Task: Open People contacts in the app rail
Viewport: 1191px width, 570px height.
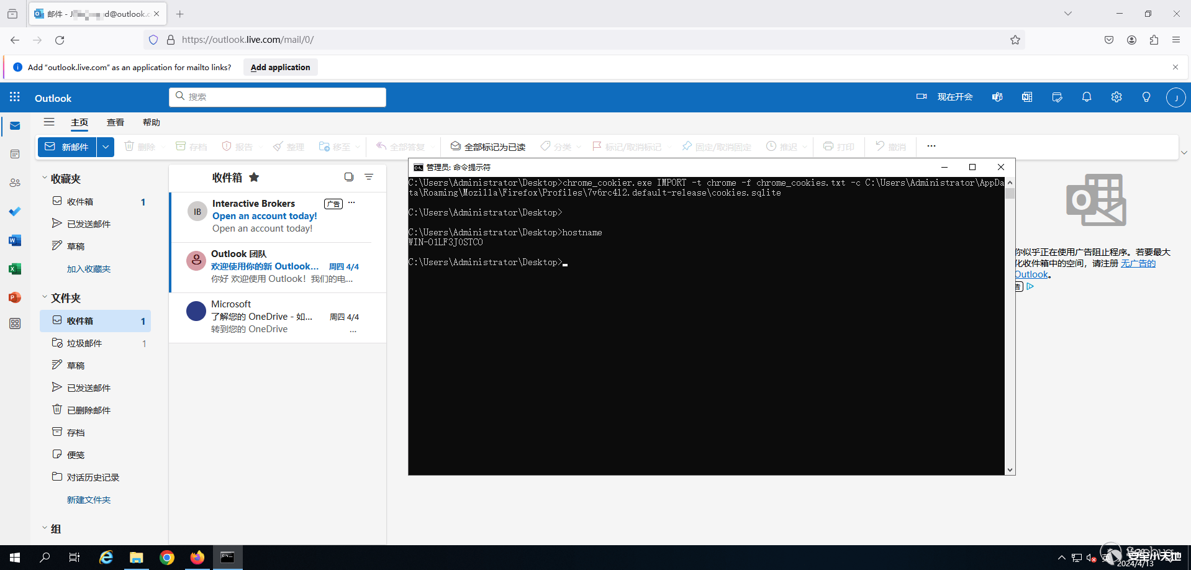Action: (x=15, y=183)
